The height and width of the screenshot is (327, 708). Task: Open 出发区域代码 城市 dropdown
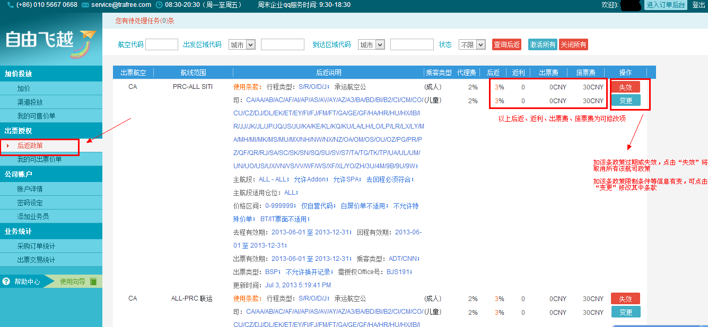[x=242, y=45]
